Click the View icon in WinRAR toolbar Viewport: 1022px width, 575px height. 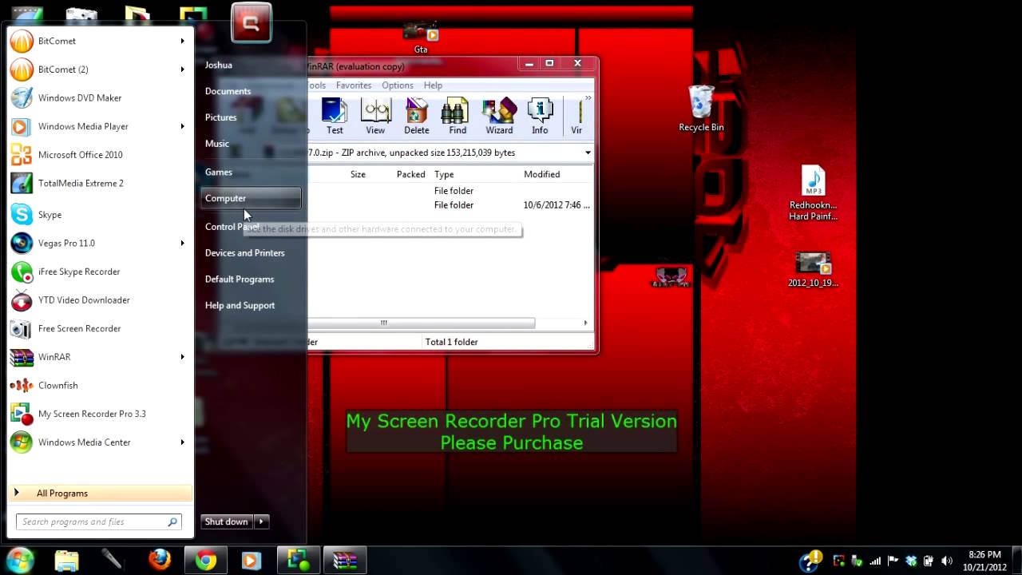pyautogui.click(x=375, y=116)
